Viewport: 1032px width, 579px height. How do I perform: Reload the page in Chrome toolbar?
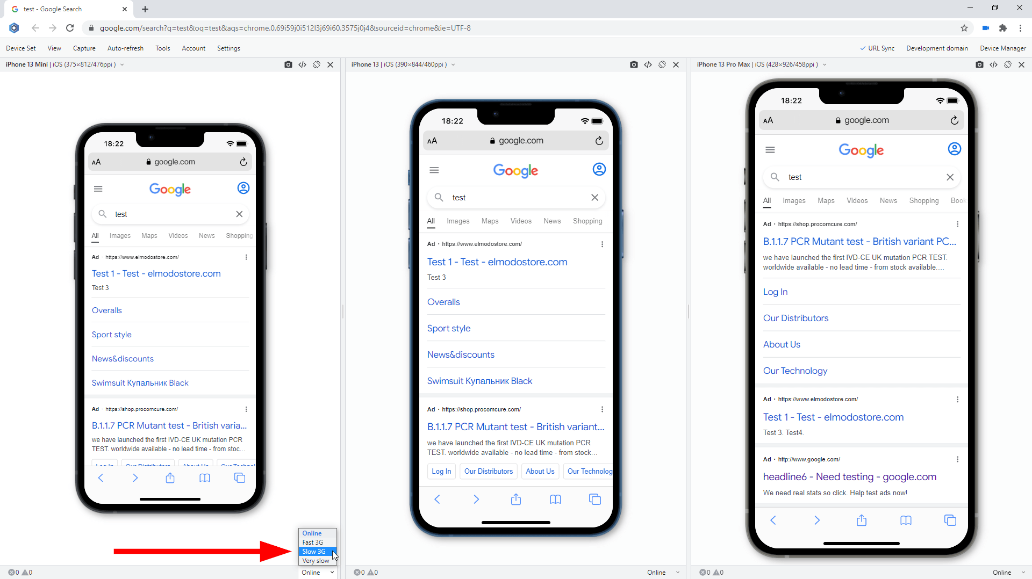(70, 28)
